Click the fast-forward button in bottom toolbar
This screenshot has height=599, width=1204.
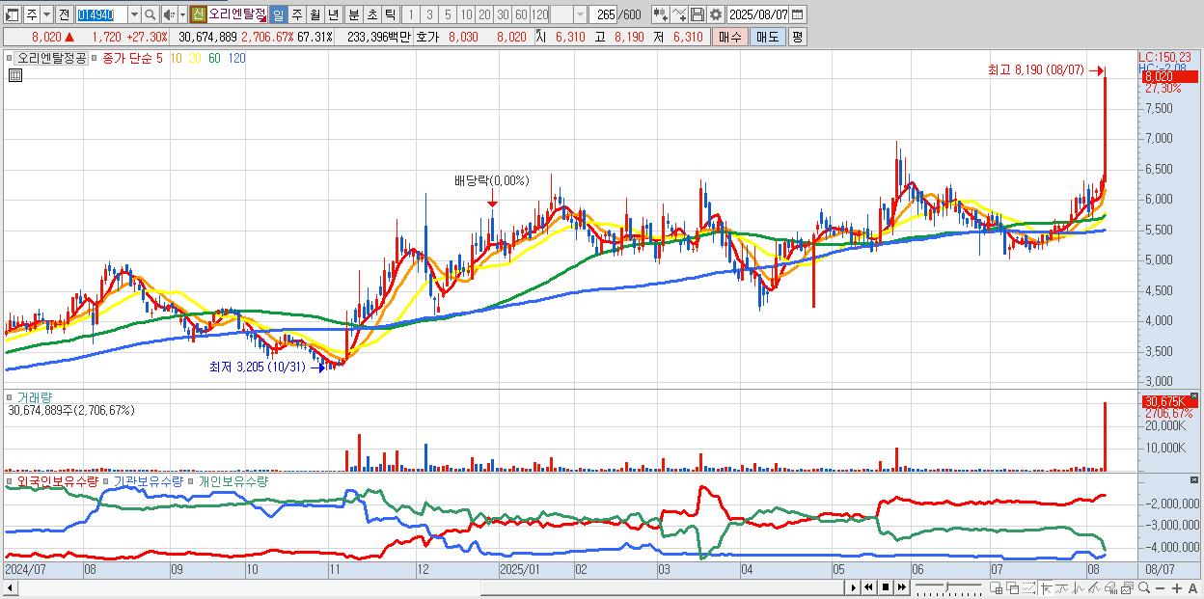(902, 587)
